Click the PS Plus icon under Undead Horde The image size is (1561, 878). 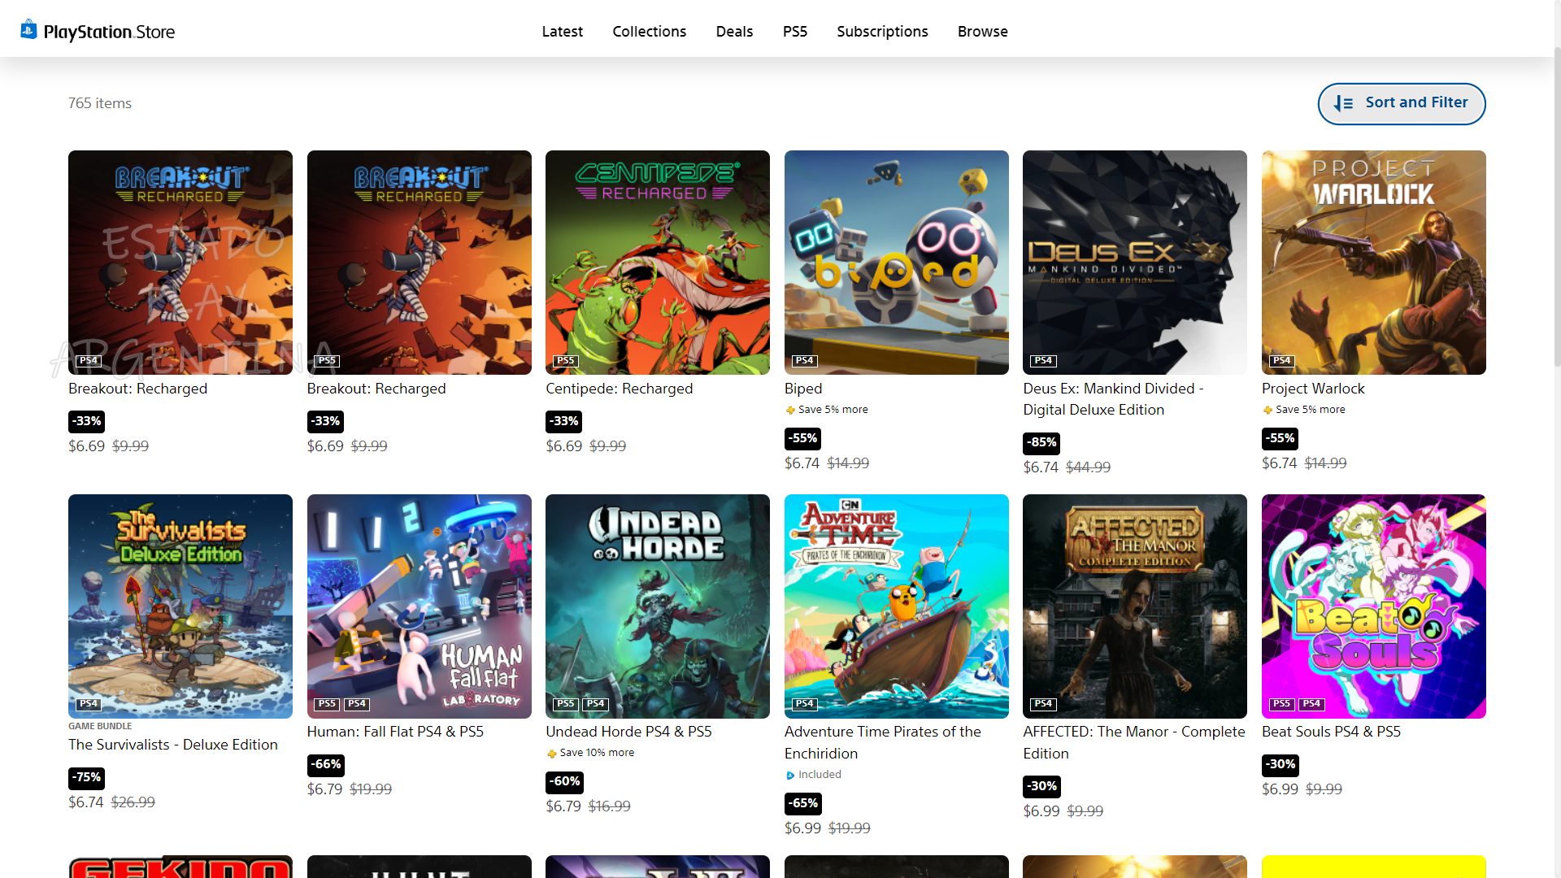pyautogui.click(x=552, y=754)
